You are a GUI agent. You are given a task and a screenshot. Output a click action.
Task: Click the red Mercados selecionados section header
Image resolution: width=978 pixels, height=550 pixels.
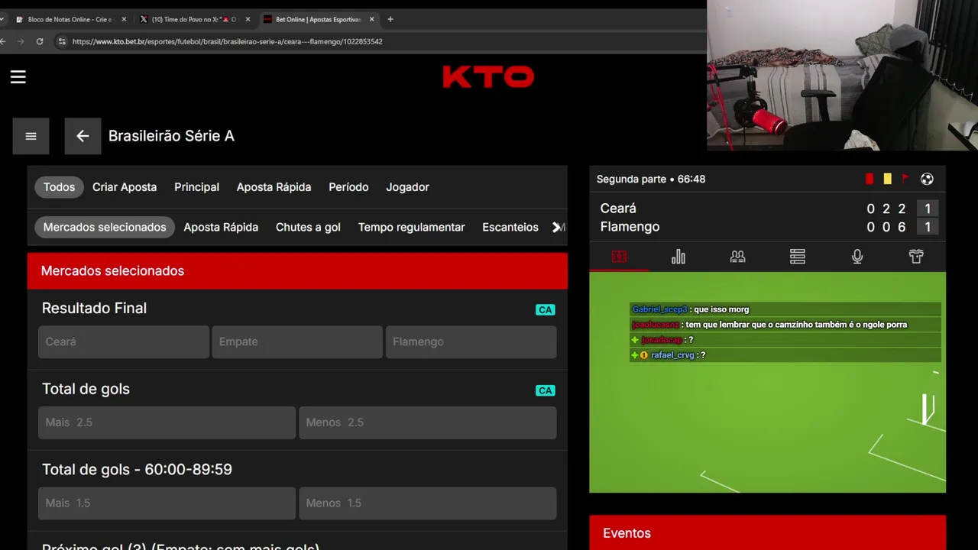[297, 270]
